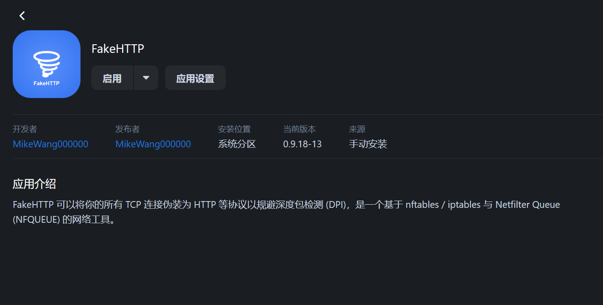603x305 pixels.
Task: Open 应用设置 for FakeHTTP
Action: tap(195, 77)
